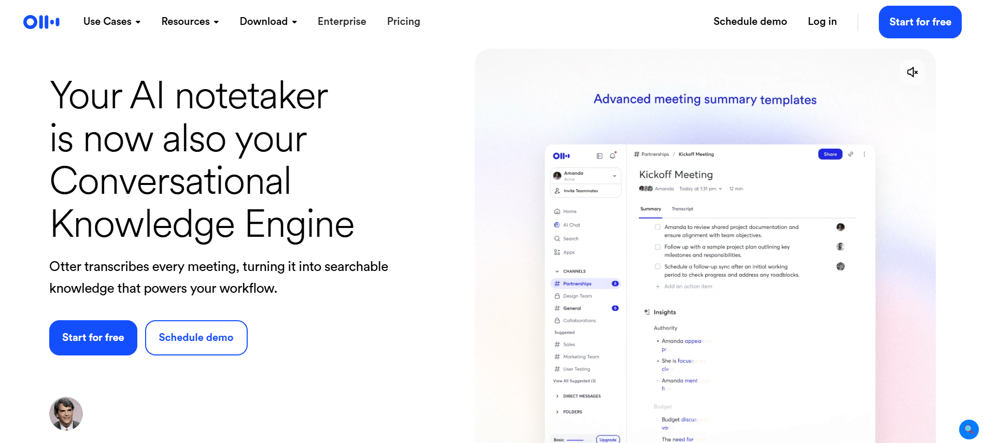Check the 'Follow up with a sample project' item

(x=658, y=247)
